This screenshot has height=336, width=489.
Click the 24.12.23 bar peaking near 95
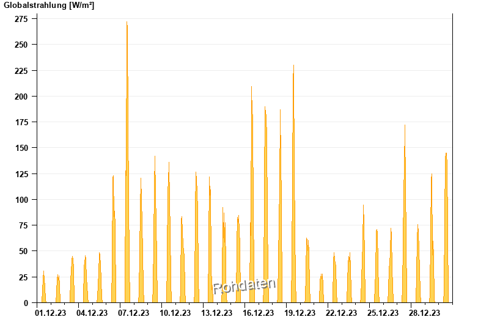tap(363, 254)
